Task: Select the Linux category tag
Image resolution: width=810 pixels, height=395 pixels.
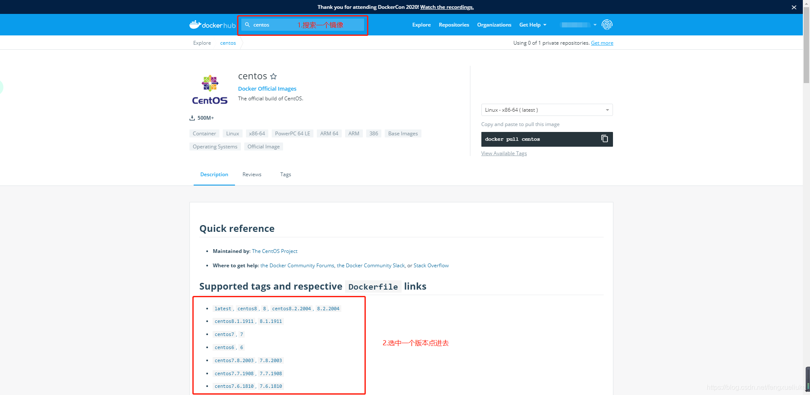Action: 232,134
